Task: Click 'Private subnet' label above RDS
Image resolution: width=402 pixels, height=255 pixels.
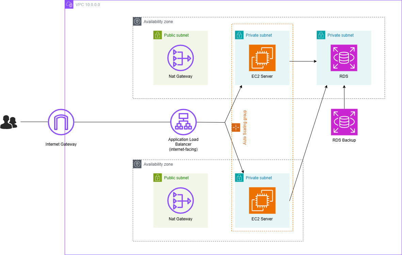Action: [340, 35]
